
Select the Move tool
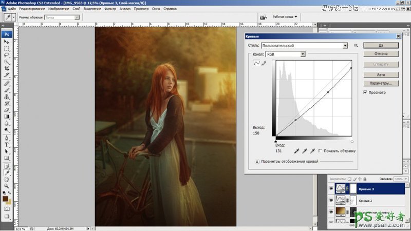click(7, 42)
